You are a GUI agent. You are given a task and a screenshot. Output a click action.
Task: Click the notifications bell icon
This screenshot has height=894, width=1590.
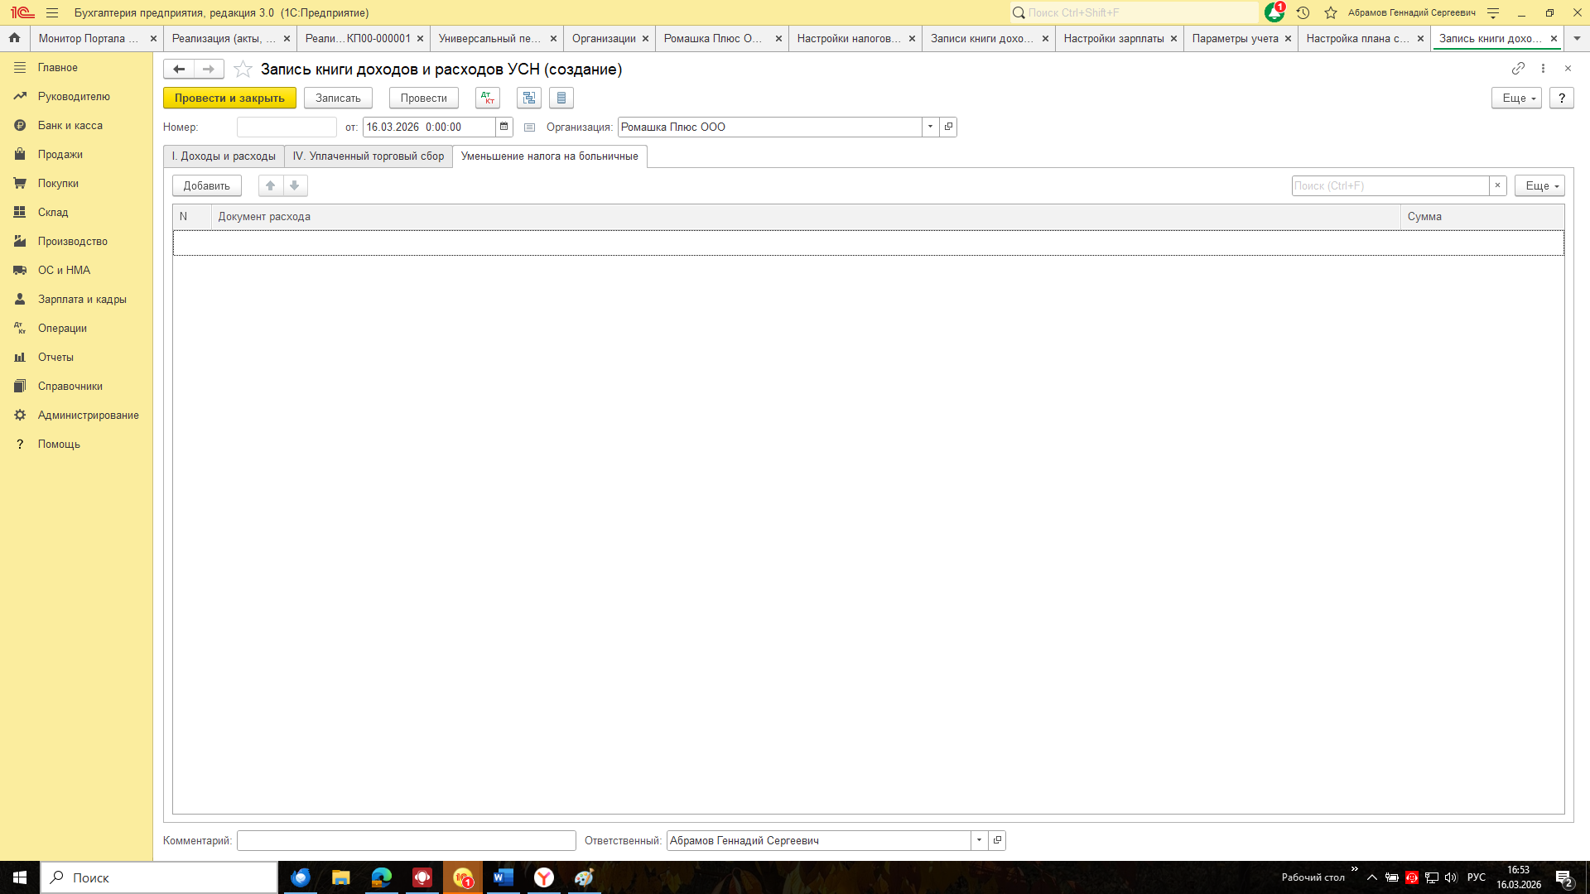click(x=1274, y=12)
